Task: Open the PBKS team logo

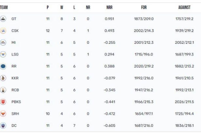Action: [x=3, y=102]
